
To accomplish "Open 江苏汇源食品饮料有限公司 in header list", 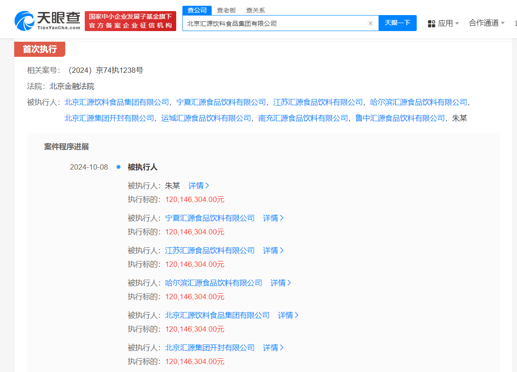I will click(x=318, y=102).
